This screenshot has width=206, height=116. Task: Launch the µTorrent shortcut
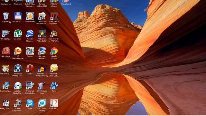pyautogui.click(x=18, y=34)
